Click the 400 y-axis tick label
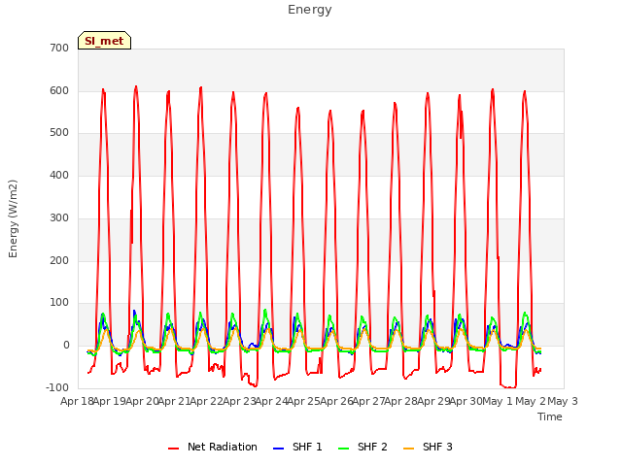The width and height of the screenshot is (622, 466). [x=59, y=175]
